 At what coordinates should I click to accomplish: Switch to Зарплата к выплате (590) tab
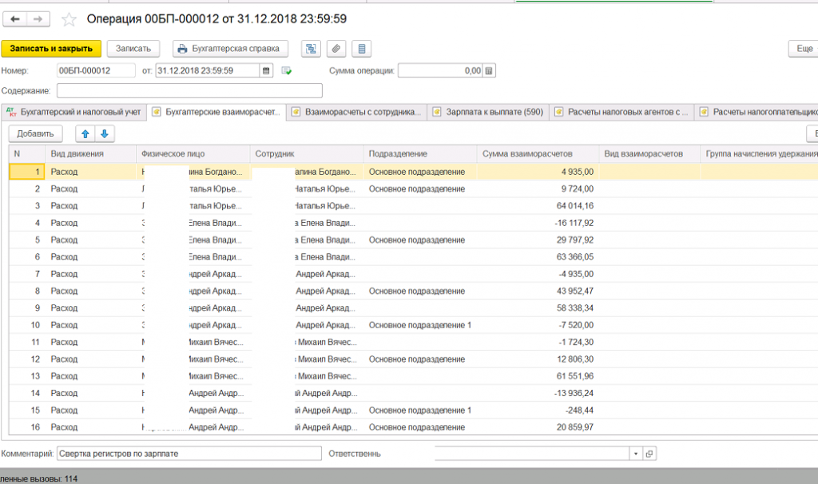[x=488, y=112]
